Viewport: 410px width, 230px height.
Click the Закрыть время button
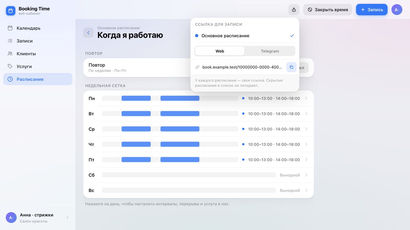click(328, 10)
